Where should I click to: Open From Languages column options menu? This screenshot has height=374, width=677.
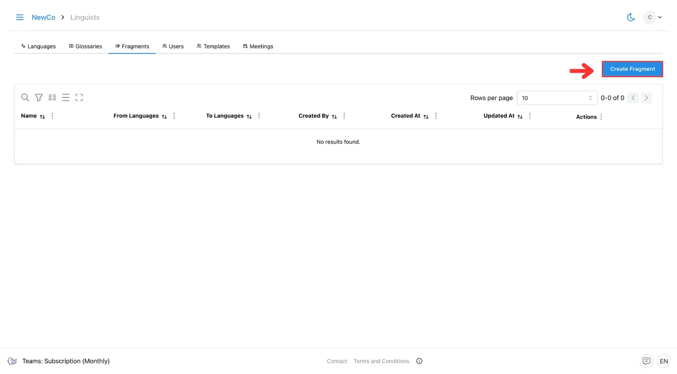tap(174, 116)
